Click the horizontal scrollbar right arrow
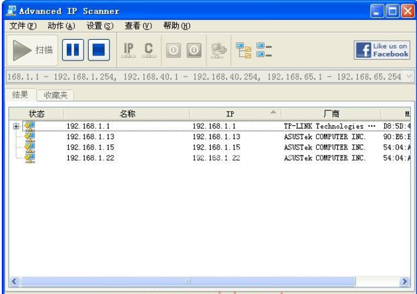 [405, 281]
